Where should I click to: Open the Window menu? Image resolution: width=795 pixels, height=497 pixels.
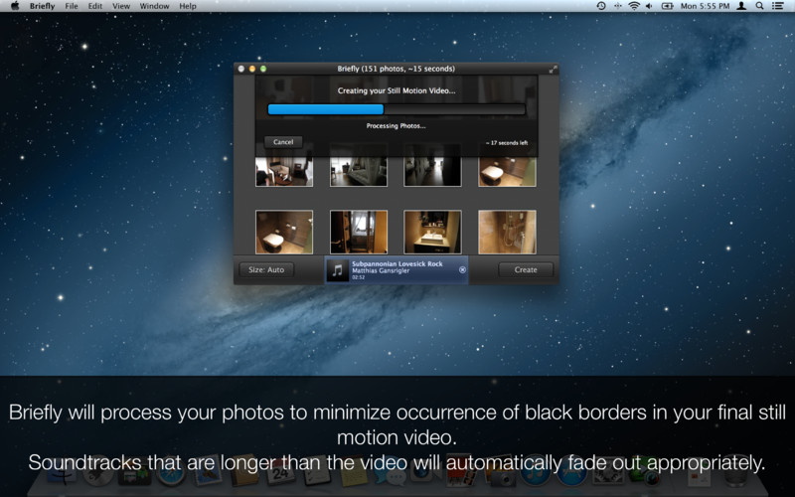point(154,6)
